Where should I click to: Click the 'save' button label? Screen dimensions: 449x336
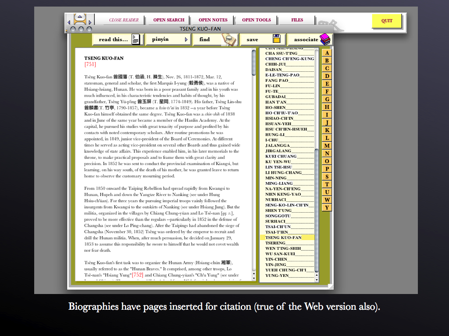(x=252, y=40)
